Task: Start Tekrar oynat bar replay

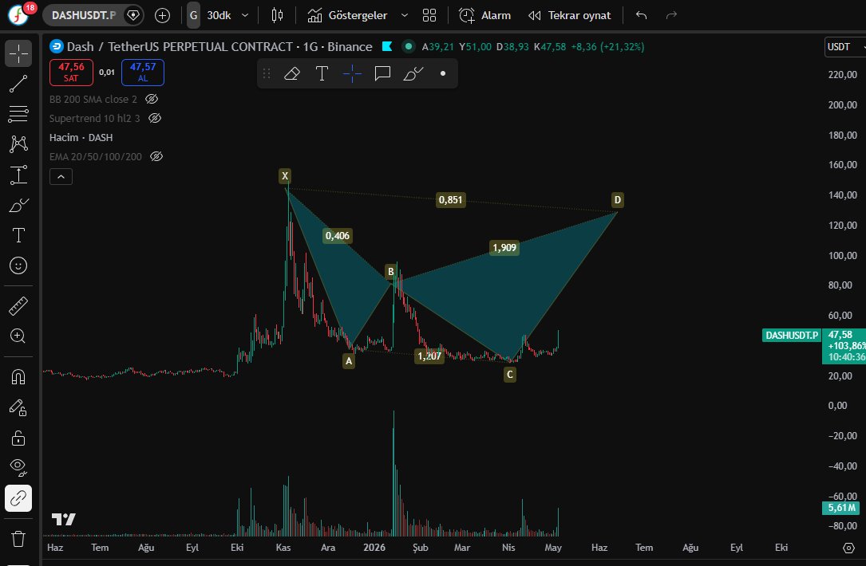Action: click(x=569, y=15)
